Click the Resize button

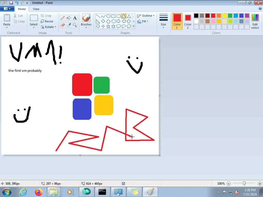[x=47, y=21]
